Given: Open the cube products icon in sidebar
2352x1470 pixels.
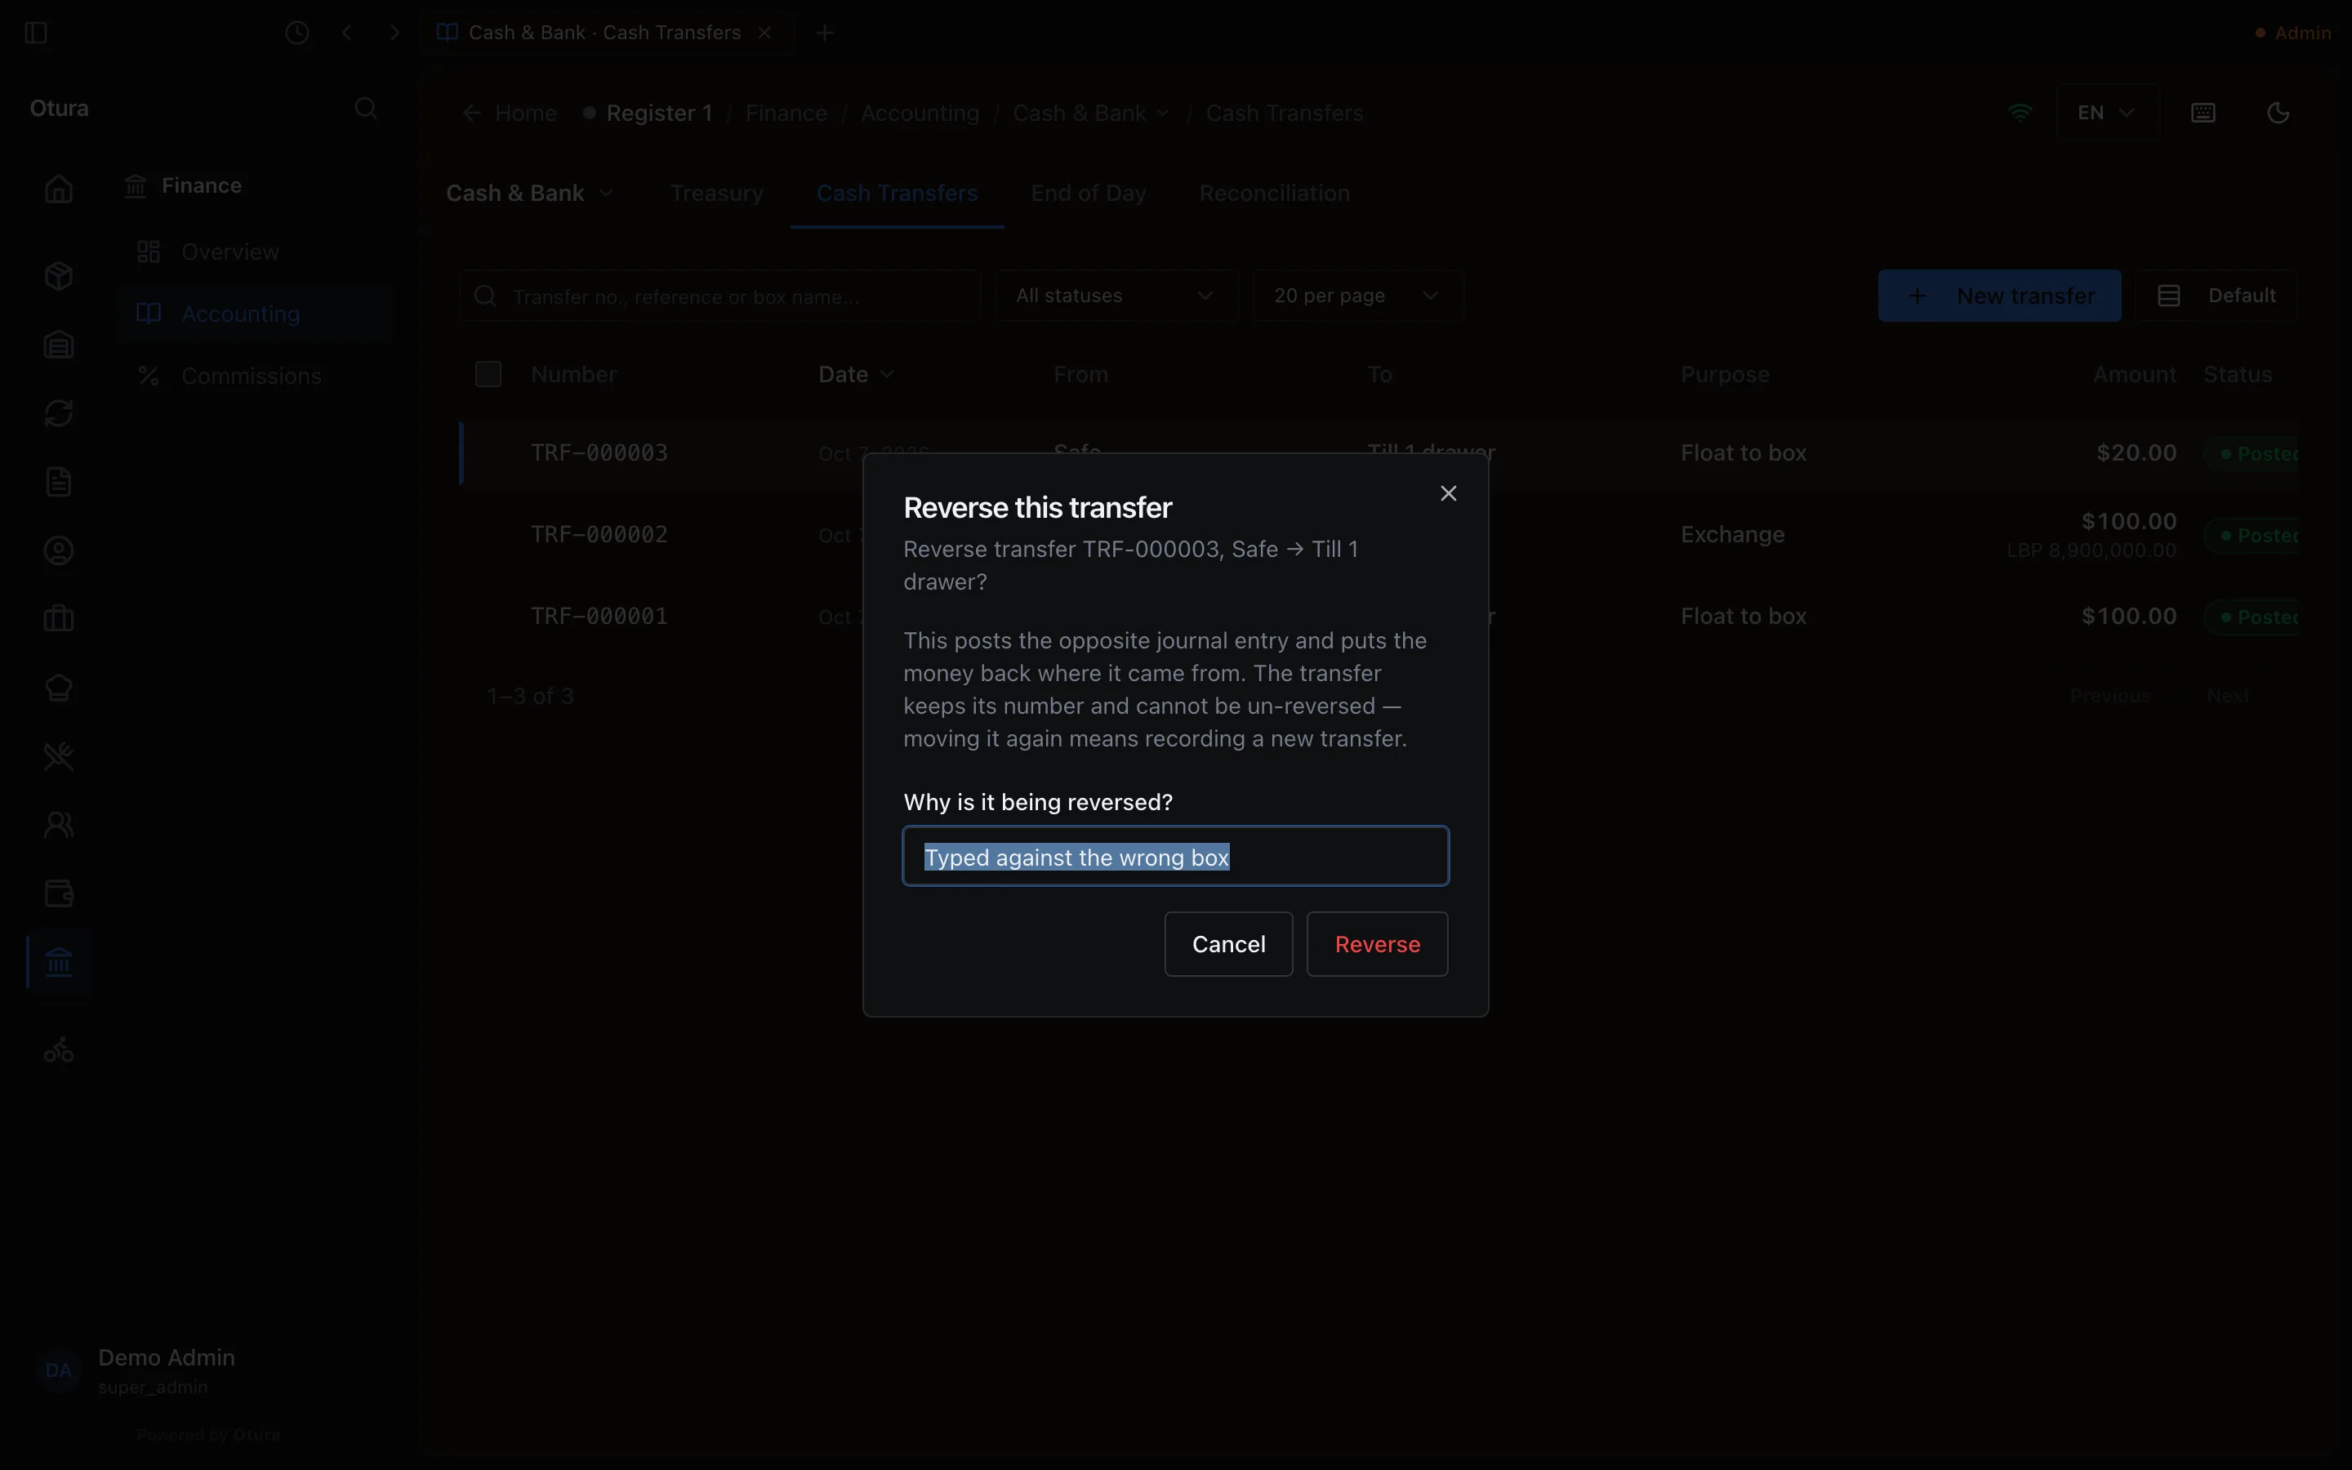Looking at the screenshot, I should 60,276.
